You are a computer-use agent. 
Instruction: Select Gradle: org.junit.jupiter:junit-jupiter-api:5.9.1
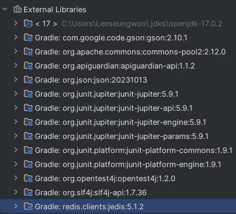click(x=114, y=108)
